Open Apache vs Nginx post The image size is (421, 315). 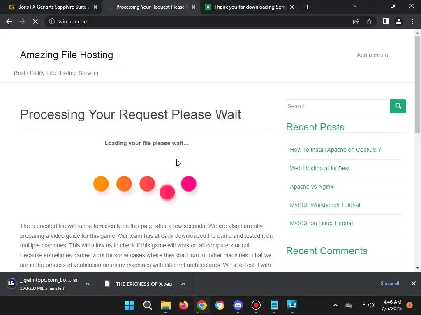click(x=312, y=187)
